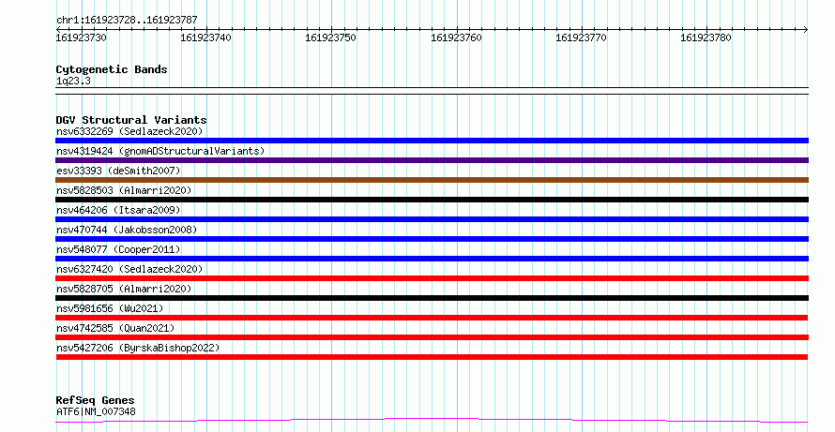Click the red bar for nsv6327420
Screen dimensions: 835x432
click(432, 278)
